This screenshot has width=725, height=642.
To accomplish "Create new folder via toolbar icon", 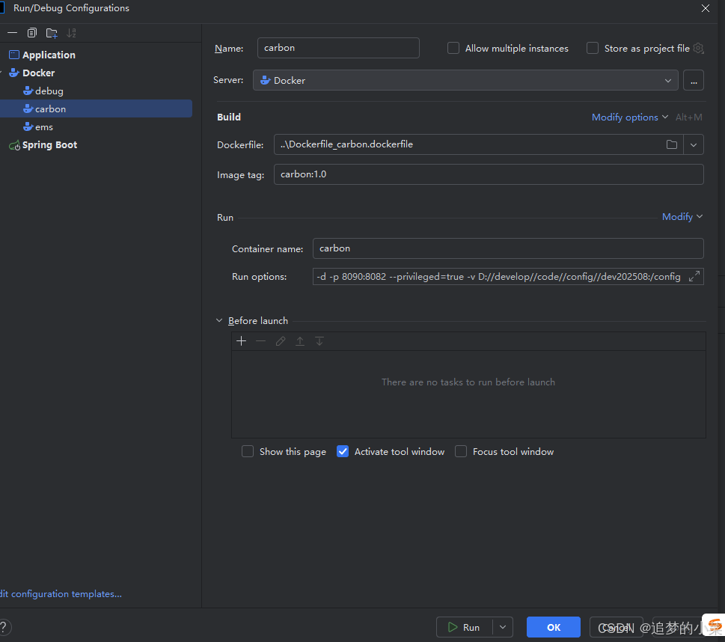I will coord(52,34).
